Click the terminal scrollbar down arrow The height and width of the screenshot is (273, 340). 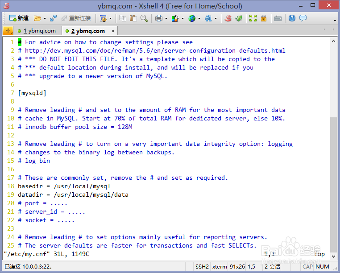point(333,256)
